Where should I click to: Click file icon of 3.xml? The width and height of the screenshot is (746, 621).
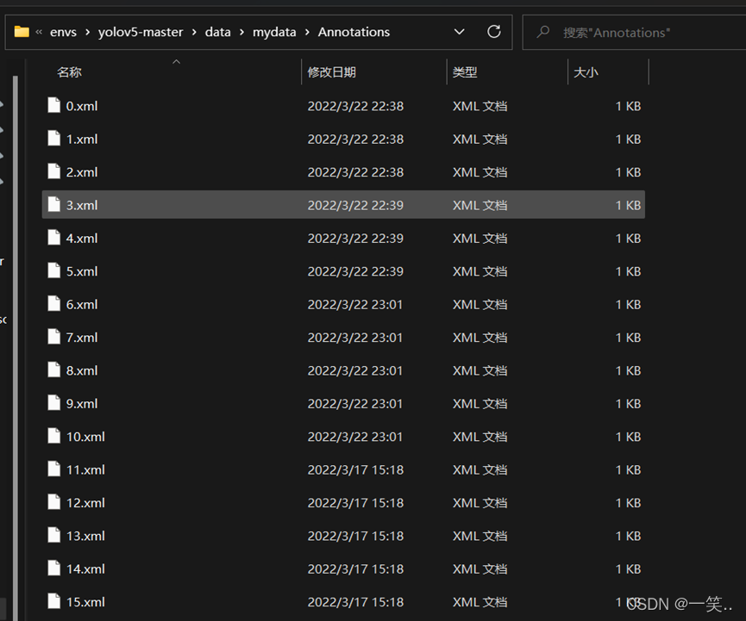click(54, 205)
